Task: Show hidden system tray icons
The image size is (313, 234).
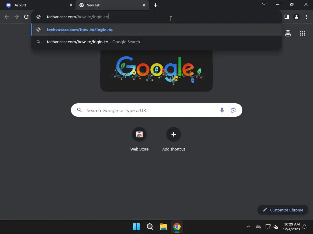Action: coord(248,227)
